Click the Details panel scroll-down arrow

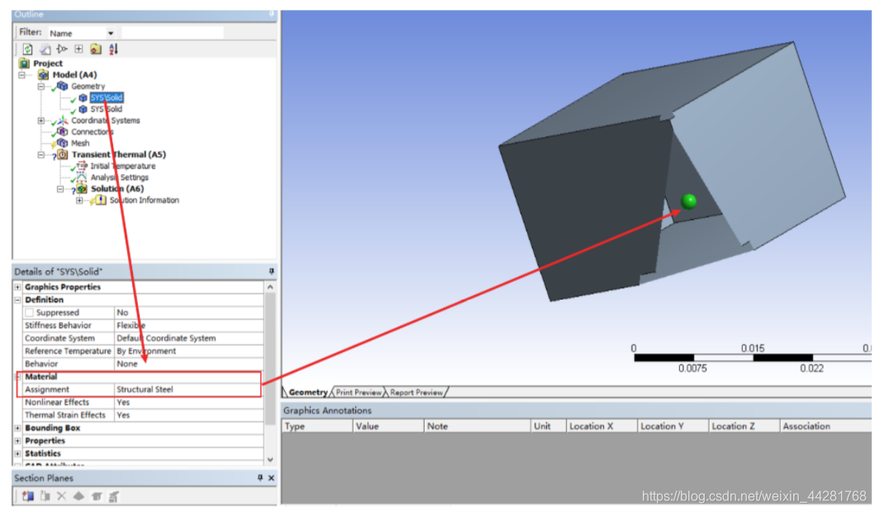[270, 460]
